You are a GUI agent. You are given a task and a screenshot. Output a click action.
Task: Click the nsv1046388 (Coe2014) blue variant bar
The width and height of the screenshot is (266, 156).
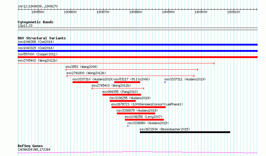point(137,45)
